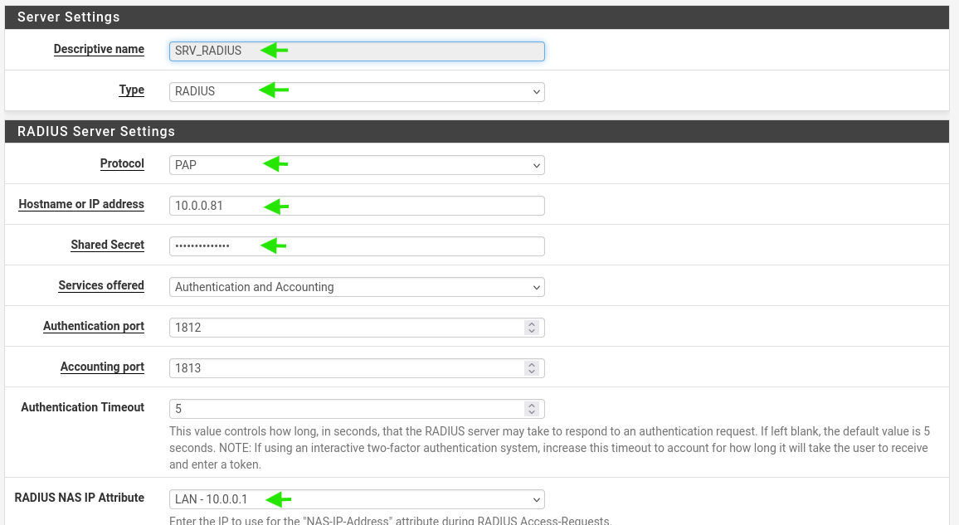
Task: Click the underlined 'Type' label
Action: tap(131, 90)
